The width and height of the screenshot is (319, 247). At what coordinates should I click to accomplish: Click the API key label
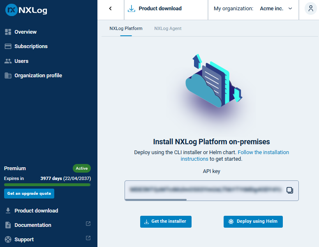(211, 171)
